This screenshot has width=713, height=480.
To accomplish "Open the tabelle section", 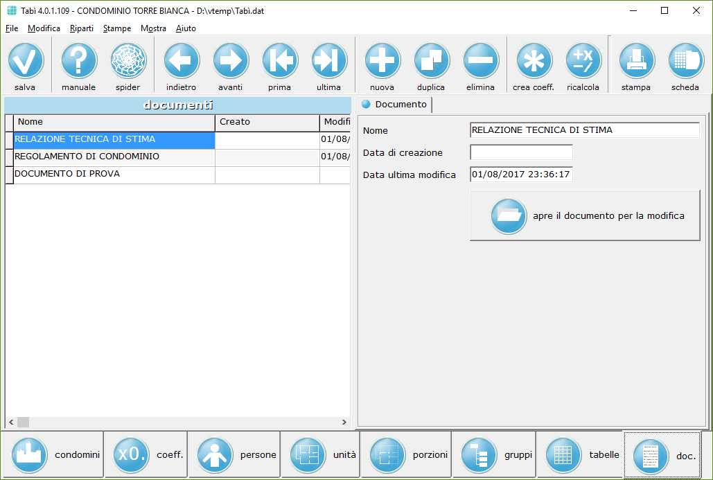I will tap(580, 455).
